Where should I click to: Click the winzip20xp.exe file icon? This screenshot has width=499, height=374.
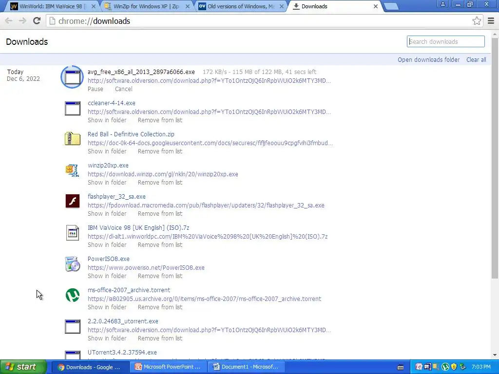(x=72, y=170)
